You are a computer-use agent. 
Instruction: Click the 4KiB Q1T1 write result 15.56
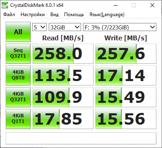(126, 119)
